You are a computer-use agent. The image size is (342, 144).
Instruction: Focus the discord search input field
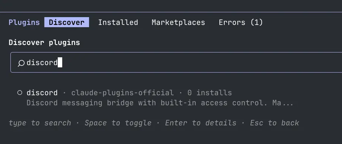point(176,62)
